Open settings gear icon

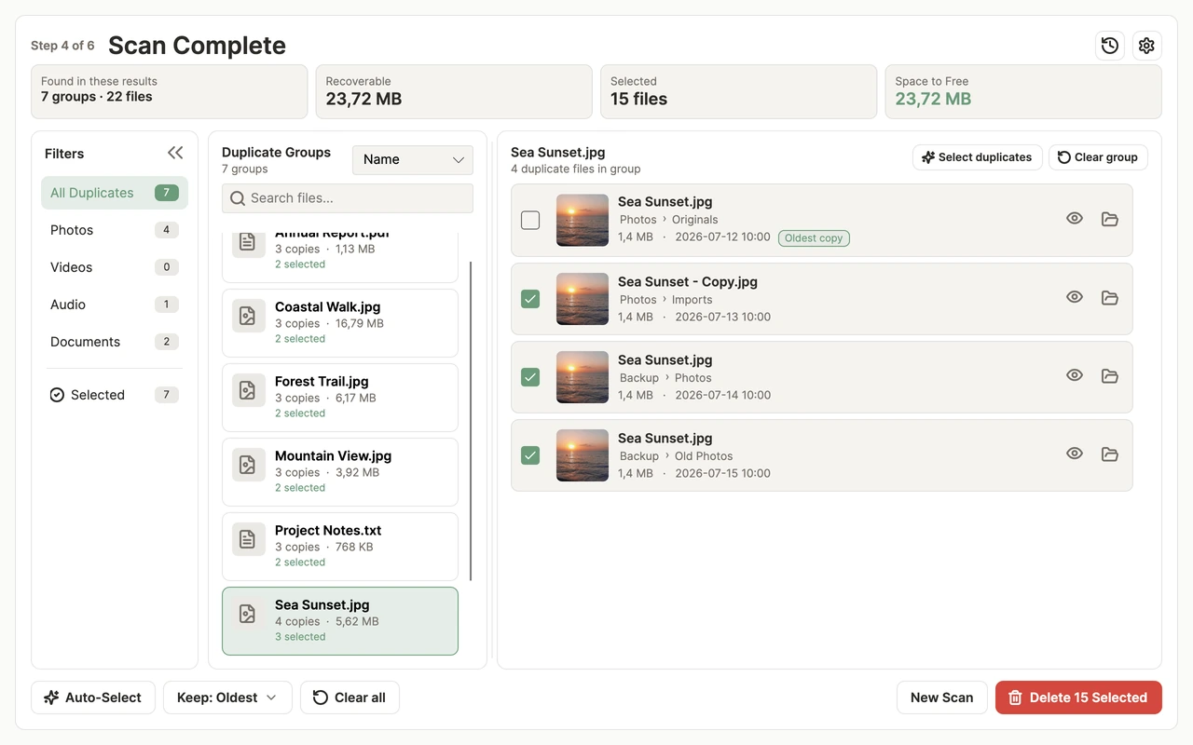click(x=1146, y=46)
